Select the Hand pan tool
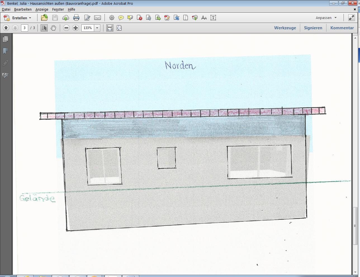 click(x=53, y=28)
